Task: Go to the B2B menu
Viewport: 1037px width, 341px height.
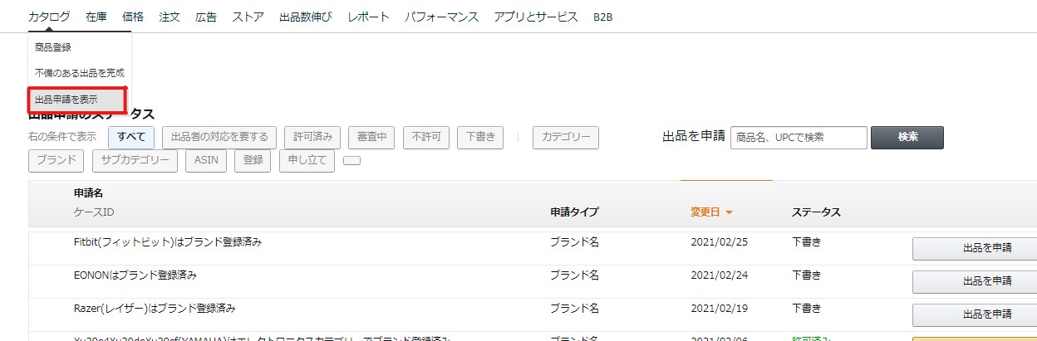Action: click(602, 17)
